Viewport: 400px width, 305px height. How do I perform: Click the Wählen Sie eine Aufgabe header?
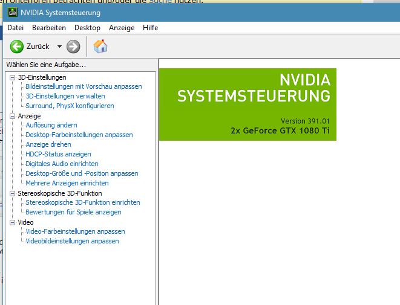(x=46, y=65)
